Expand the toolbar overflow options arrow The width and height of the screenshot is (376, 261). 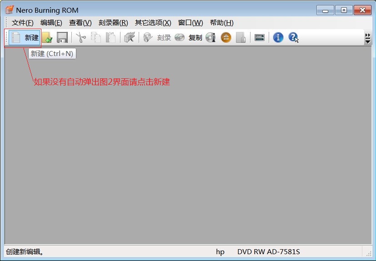368,38
